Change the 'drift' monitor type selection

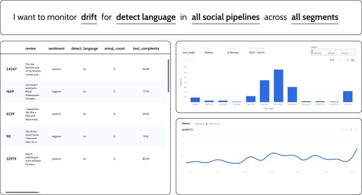click(89, 17)
